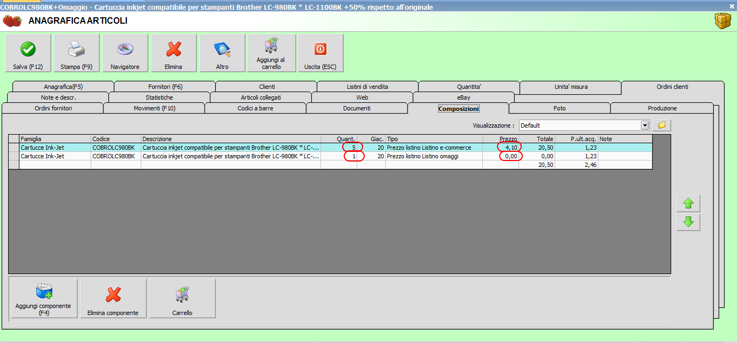Open the Quantita' tab
The width and height of the screenshot is (737, 343).
tap(469, 87)
